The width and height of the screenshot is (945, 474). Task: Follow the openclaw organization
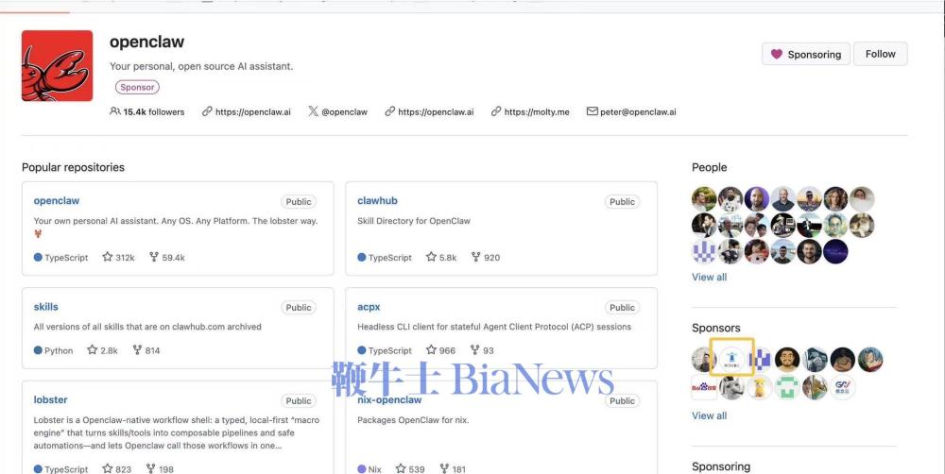coord(880,54)
